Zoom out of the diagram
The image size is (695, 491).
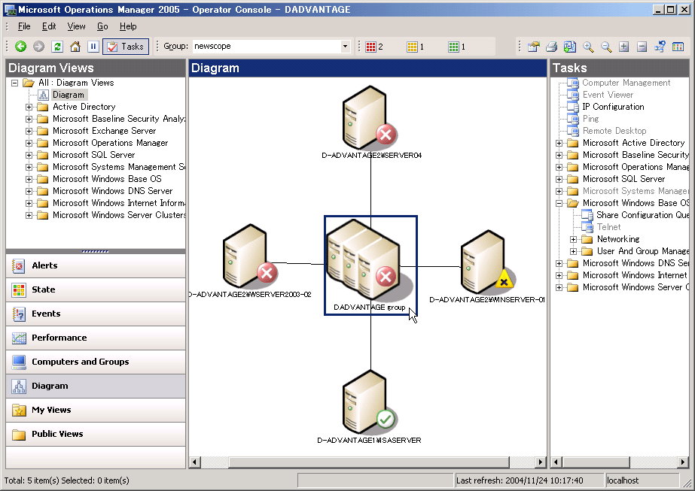(x=606, y=47)
